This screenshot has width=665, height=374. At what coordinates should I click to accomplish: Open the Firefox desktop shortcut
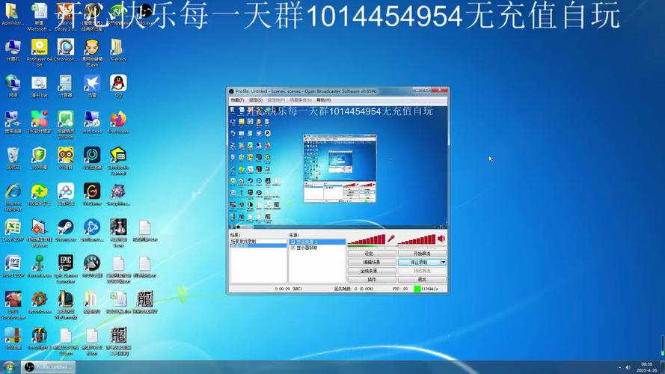pos(118,119)
